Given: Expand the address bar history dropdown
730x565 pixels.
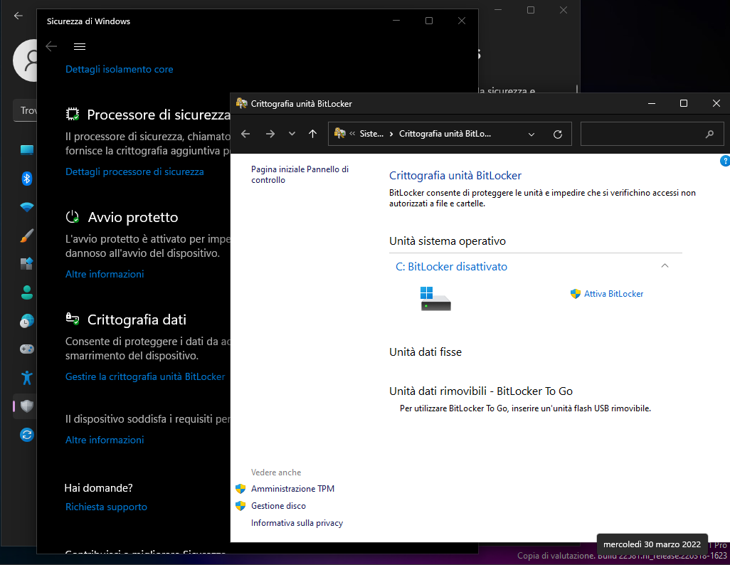Looking at the screenshot, I should pyautogui.click(x=531, y=134).
